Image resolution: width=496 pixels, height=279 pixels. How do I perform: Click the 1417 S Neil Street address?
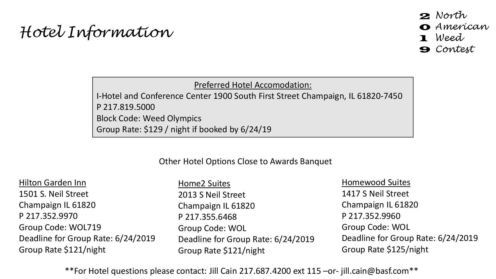pyautogui.click(x=375, y=194)
